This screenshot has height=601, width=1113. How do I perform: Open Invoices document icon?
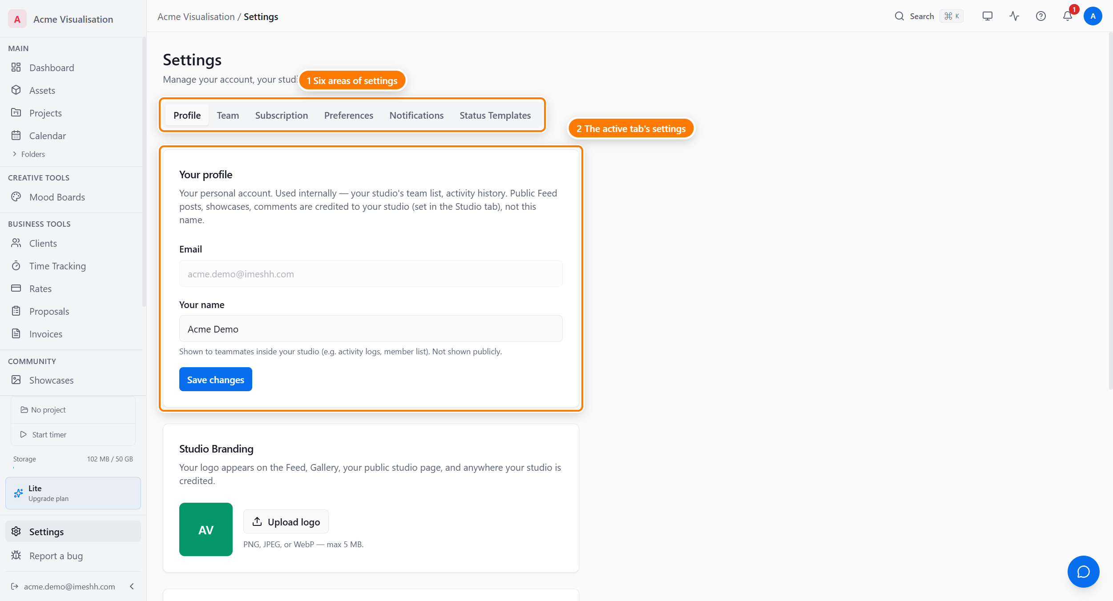pyautogui.click(x=16, y=333)
